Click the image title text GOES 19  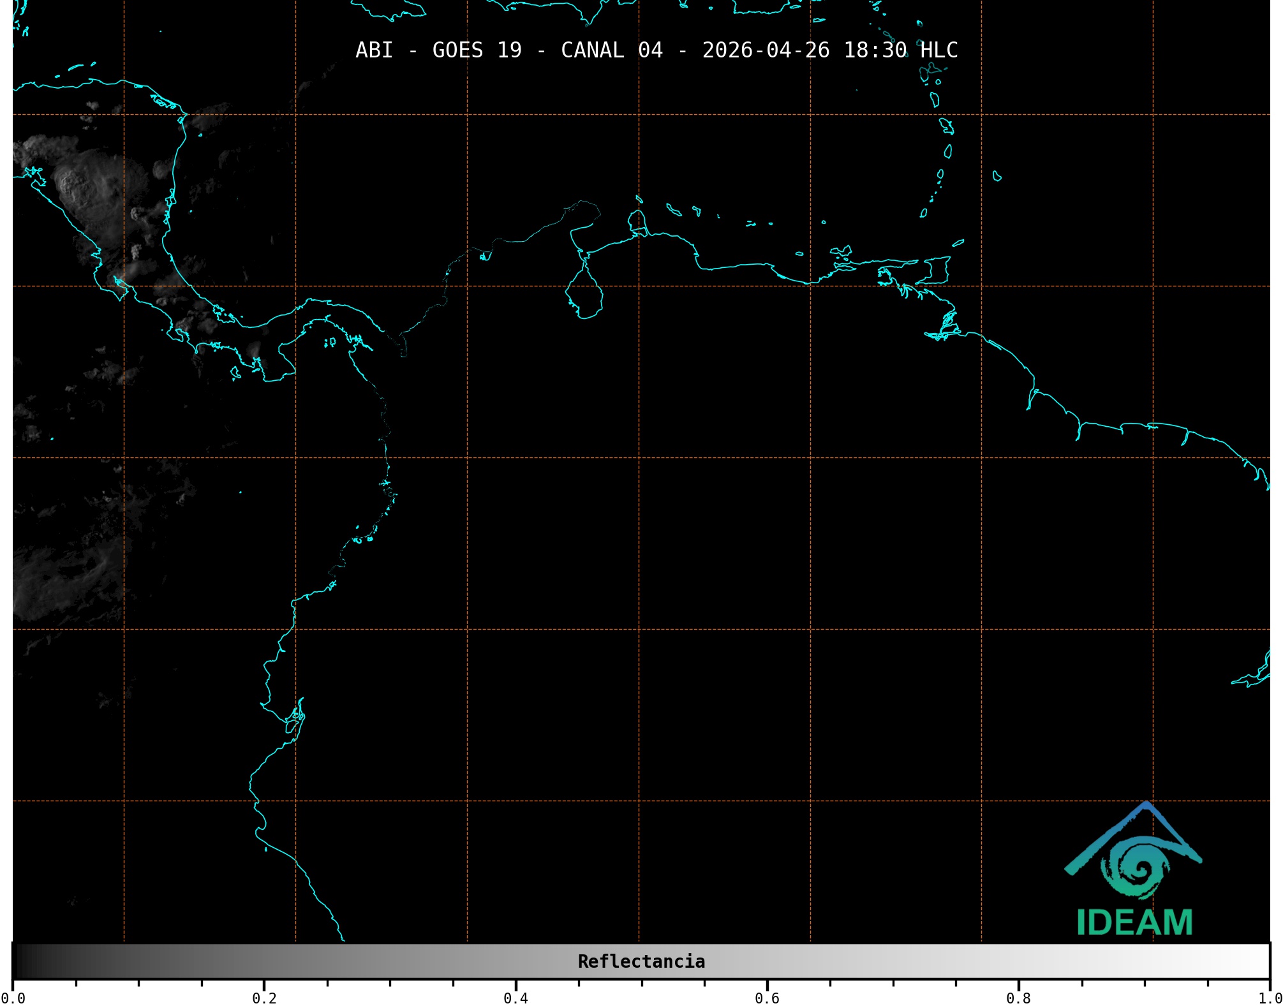point(477,50)
